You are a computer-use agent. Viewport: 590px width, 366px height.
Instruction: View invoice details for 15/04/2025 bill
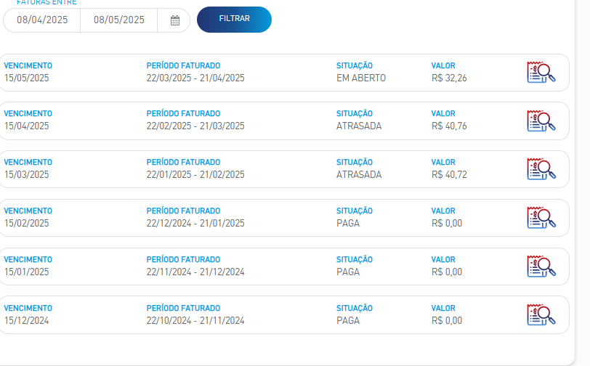point(541,121)
